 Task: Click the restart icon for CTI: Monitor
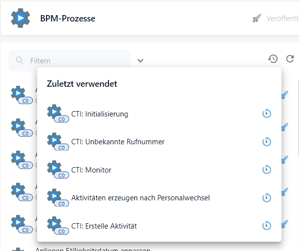coord(266,170)
